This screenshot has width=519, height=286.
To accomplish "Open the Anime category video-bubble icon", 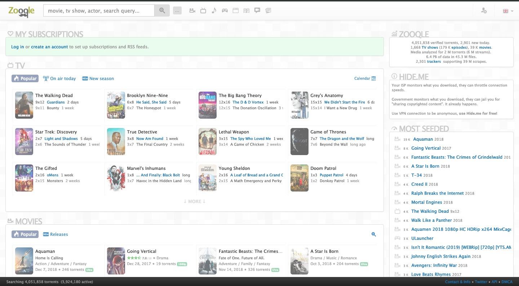I will point(257,10).
